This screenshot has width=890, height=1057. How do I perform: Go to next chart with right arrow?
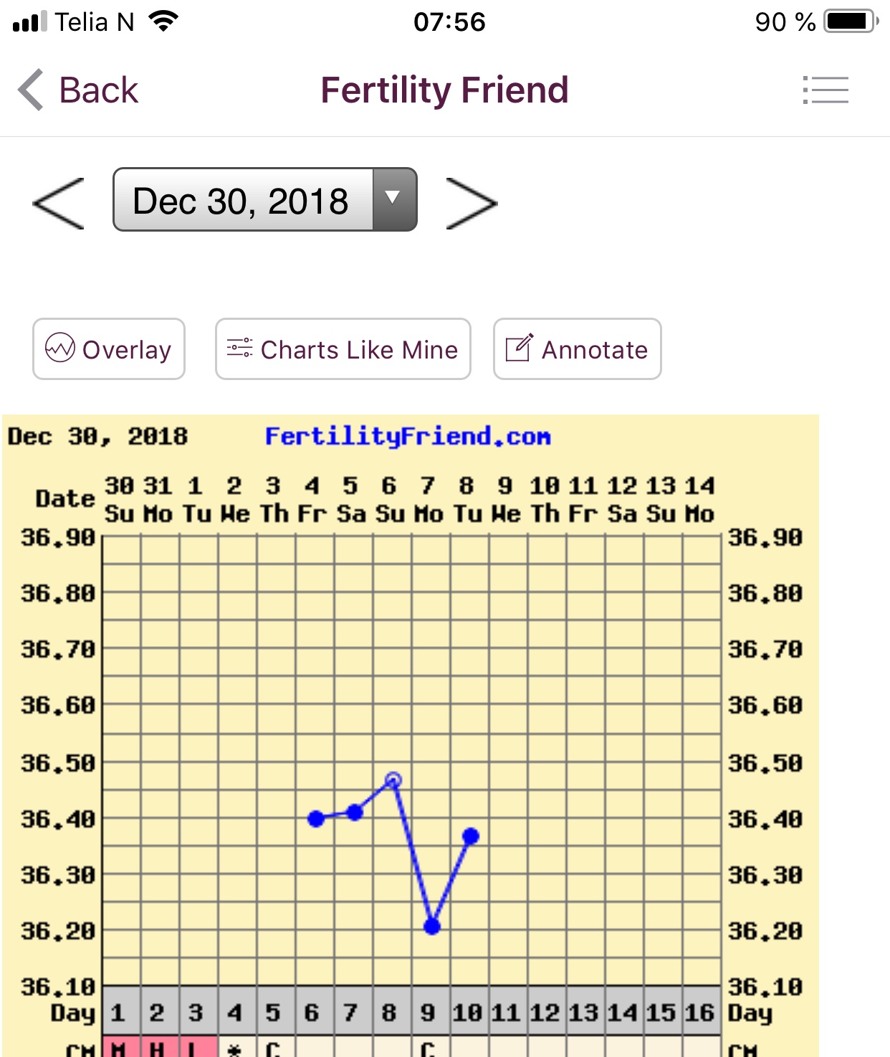click(x=471, y=204)
